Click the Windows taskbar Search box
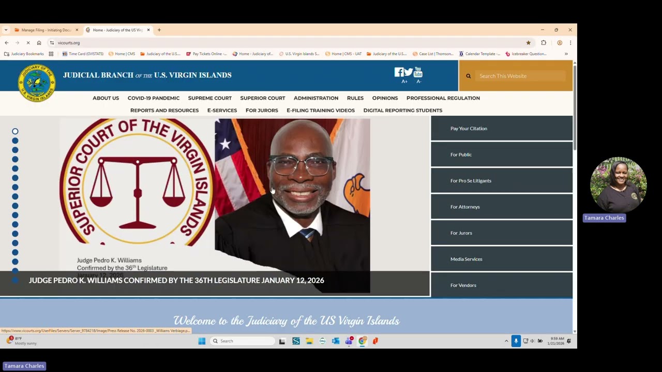Viewport: 662px width, 372px height. [243, 341]
